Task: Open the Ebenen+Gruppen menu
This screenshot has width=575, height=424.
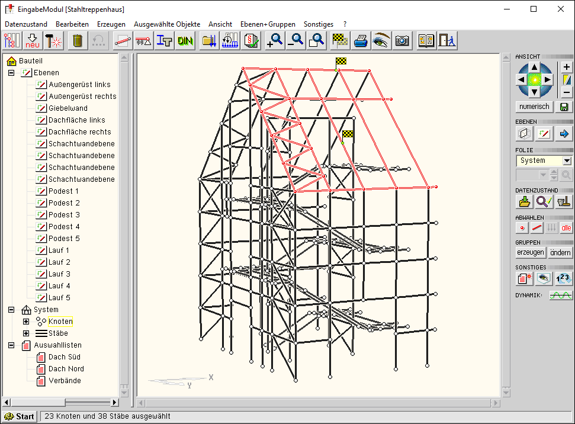Action: (x=267, y=24)
